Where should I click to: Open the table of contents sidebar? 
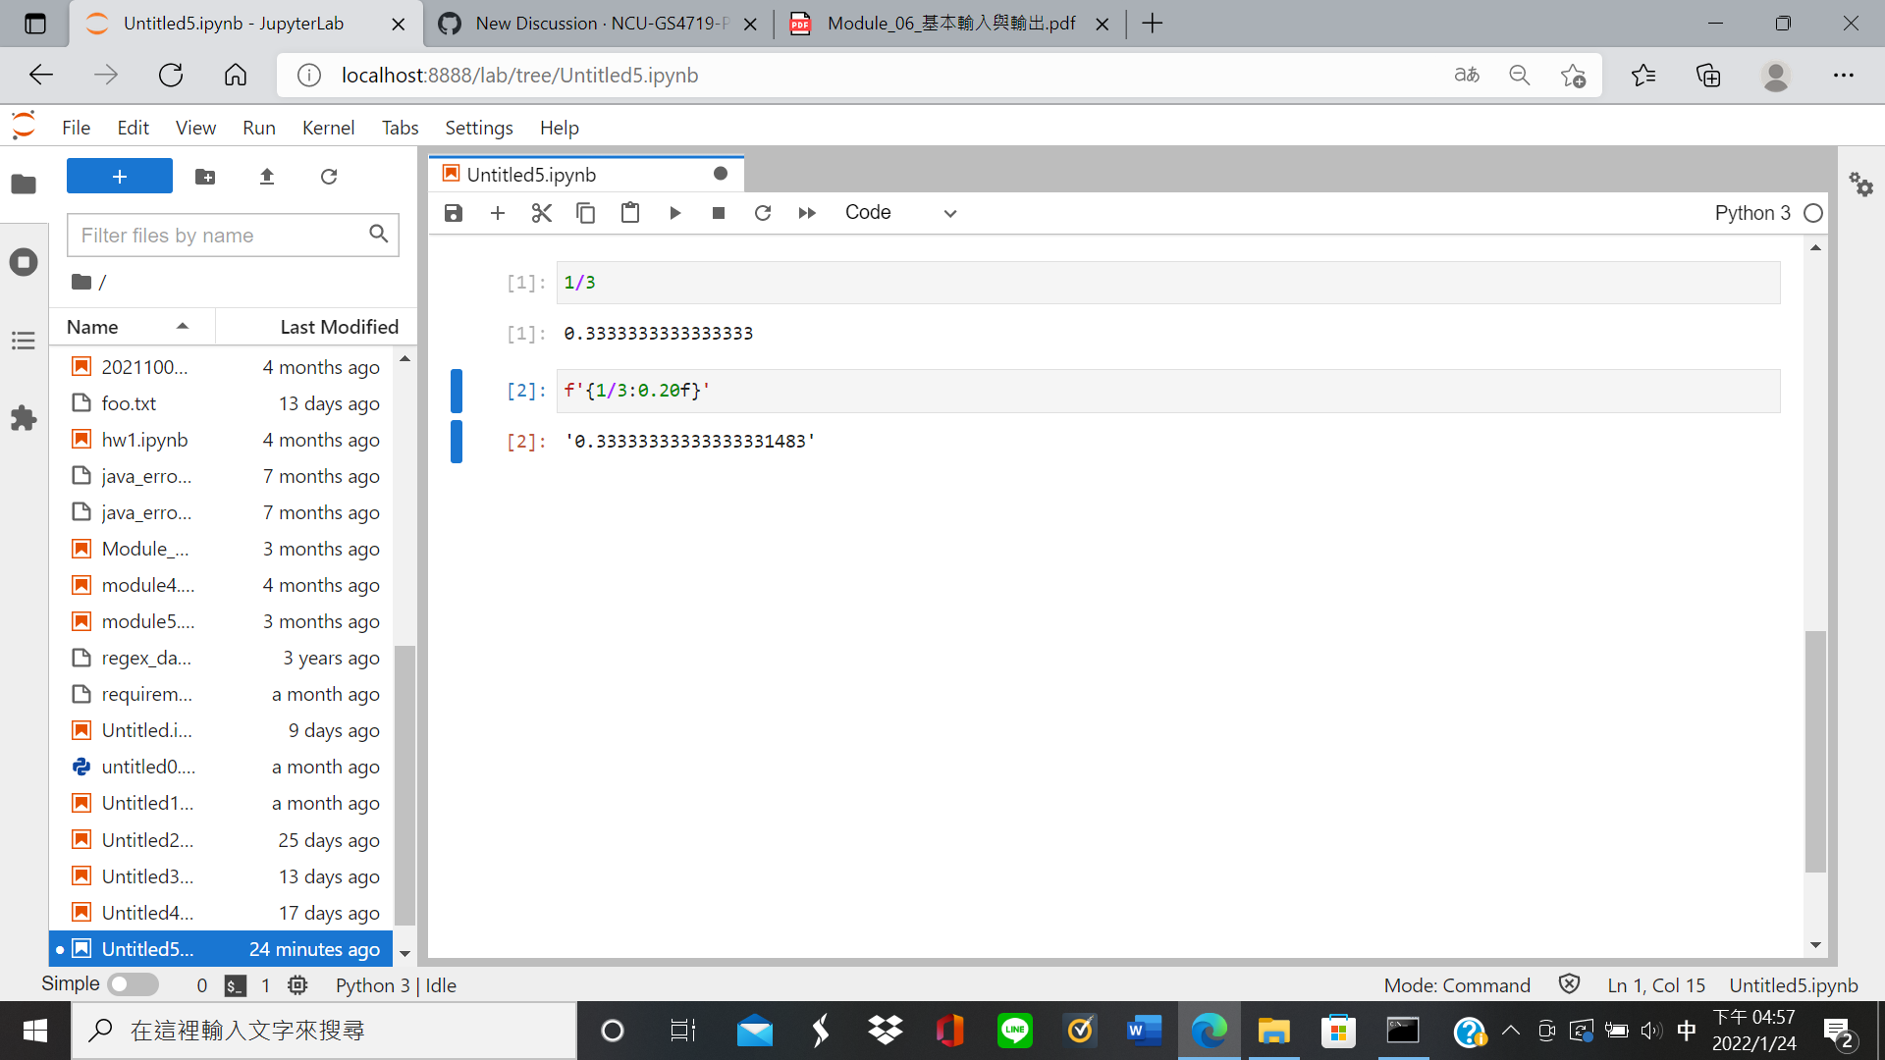coord(24,341)
